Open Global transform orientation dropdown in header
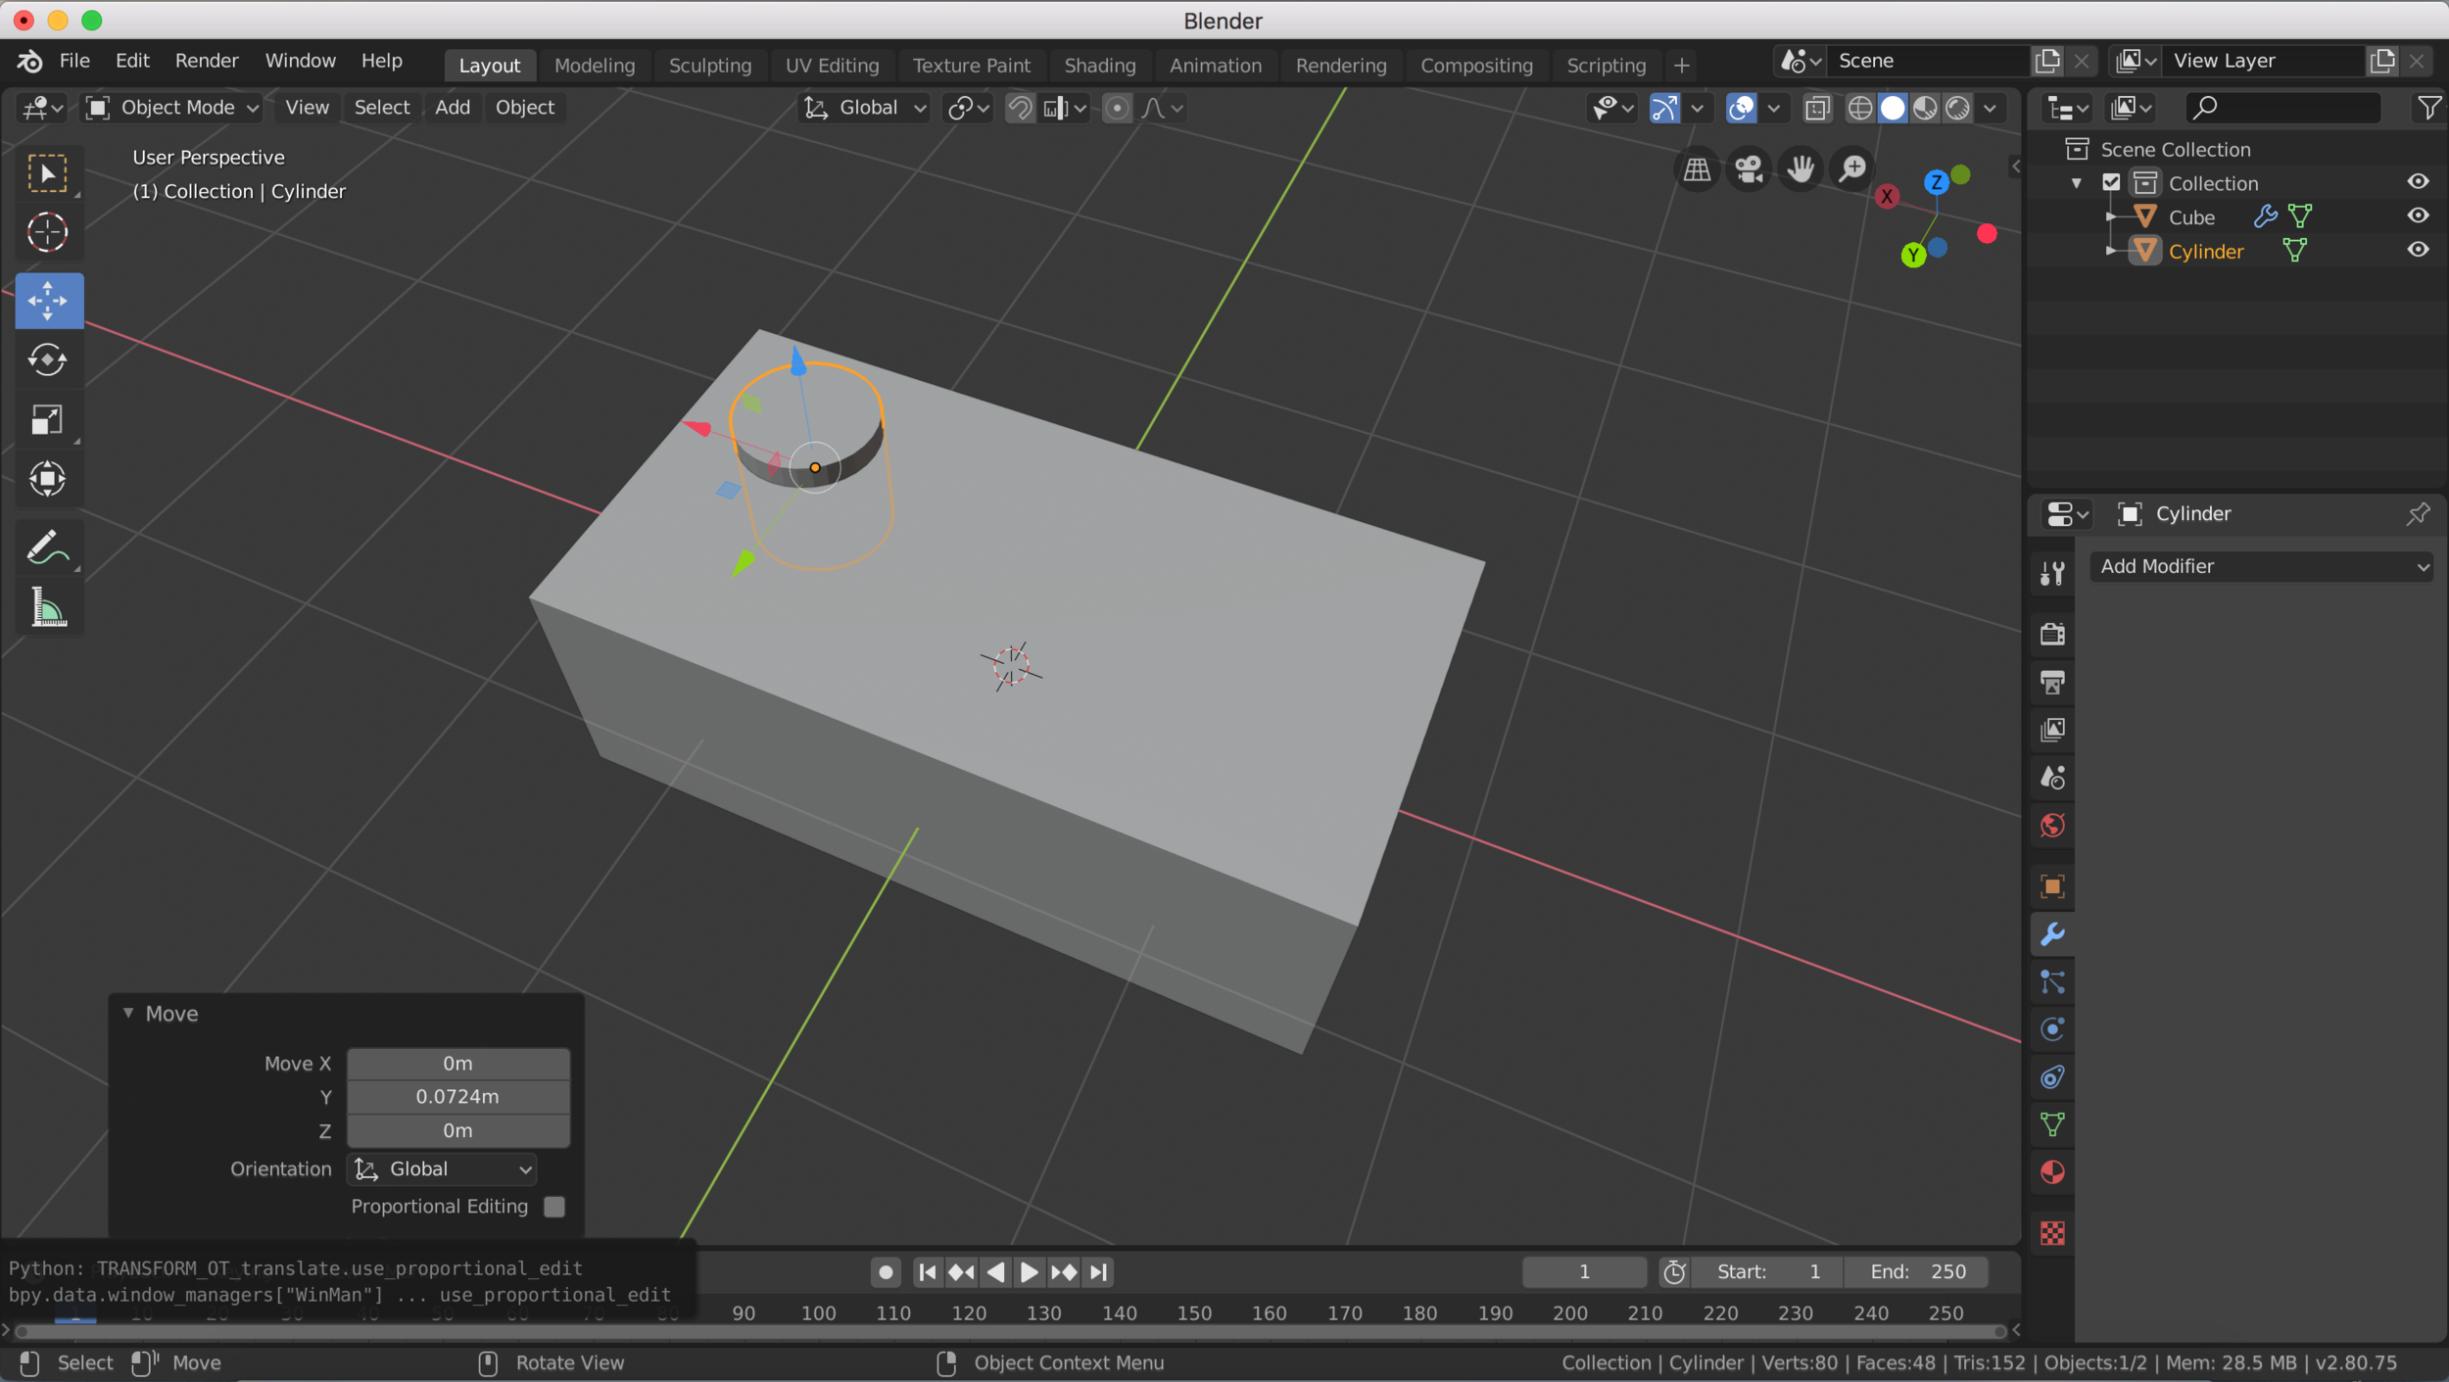The height and width of the screenshot is (1382, 2449). pos(864,108)
